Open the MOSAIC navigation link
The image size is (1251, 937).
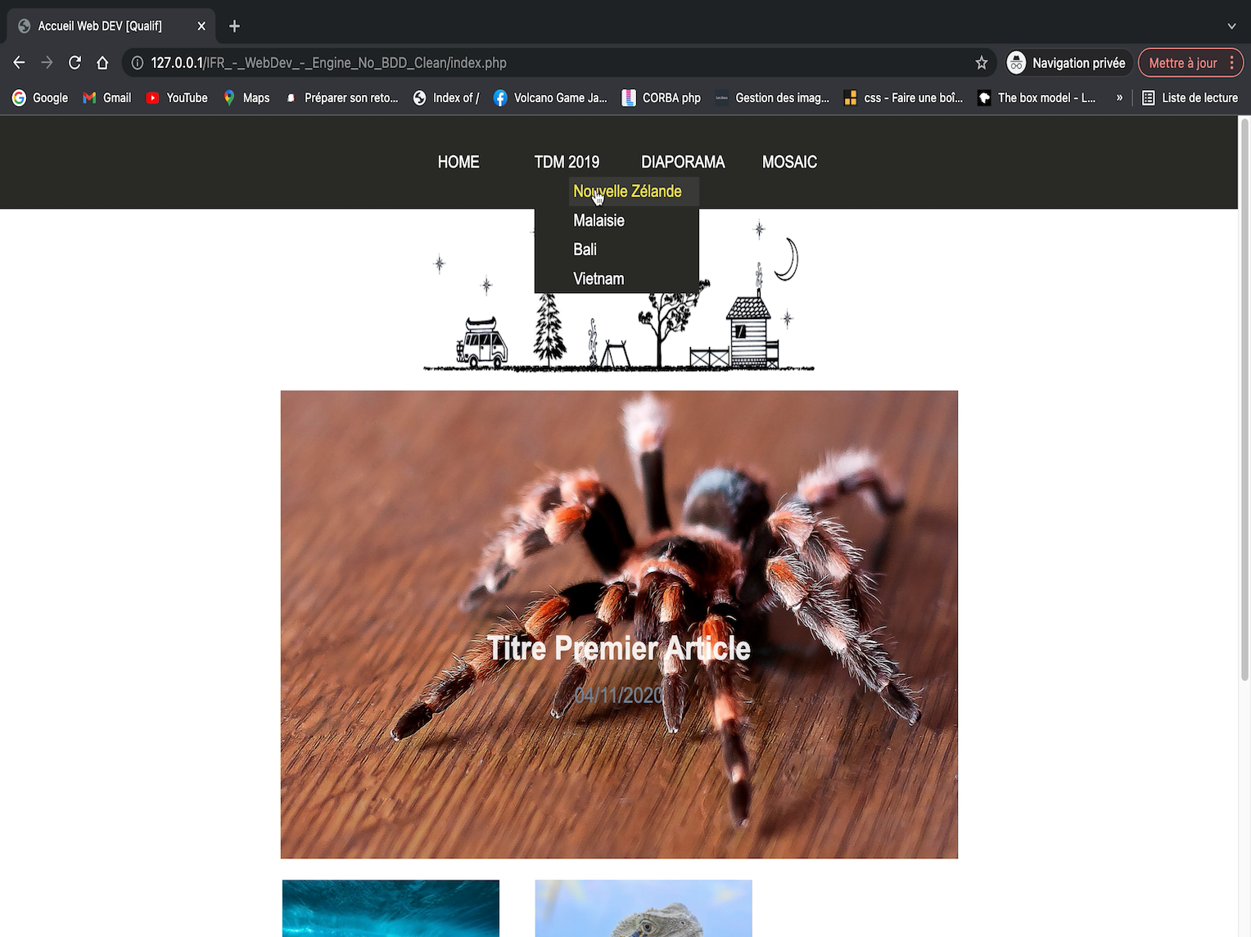click(x=789, y=162)
